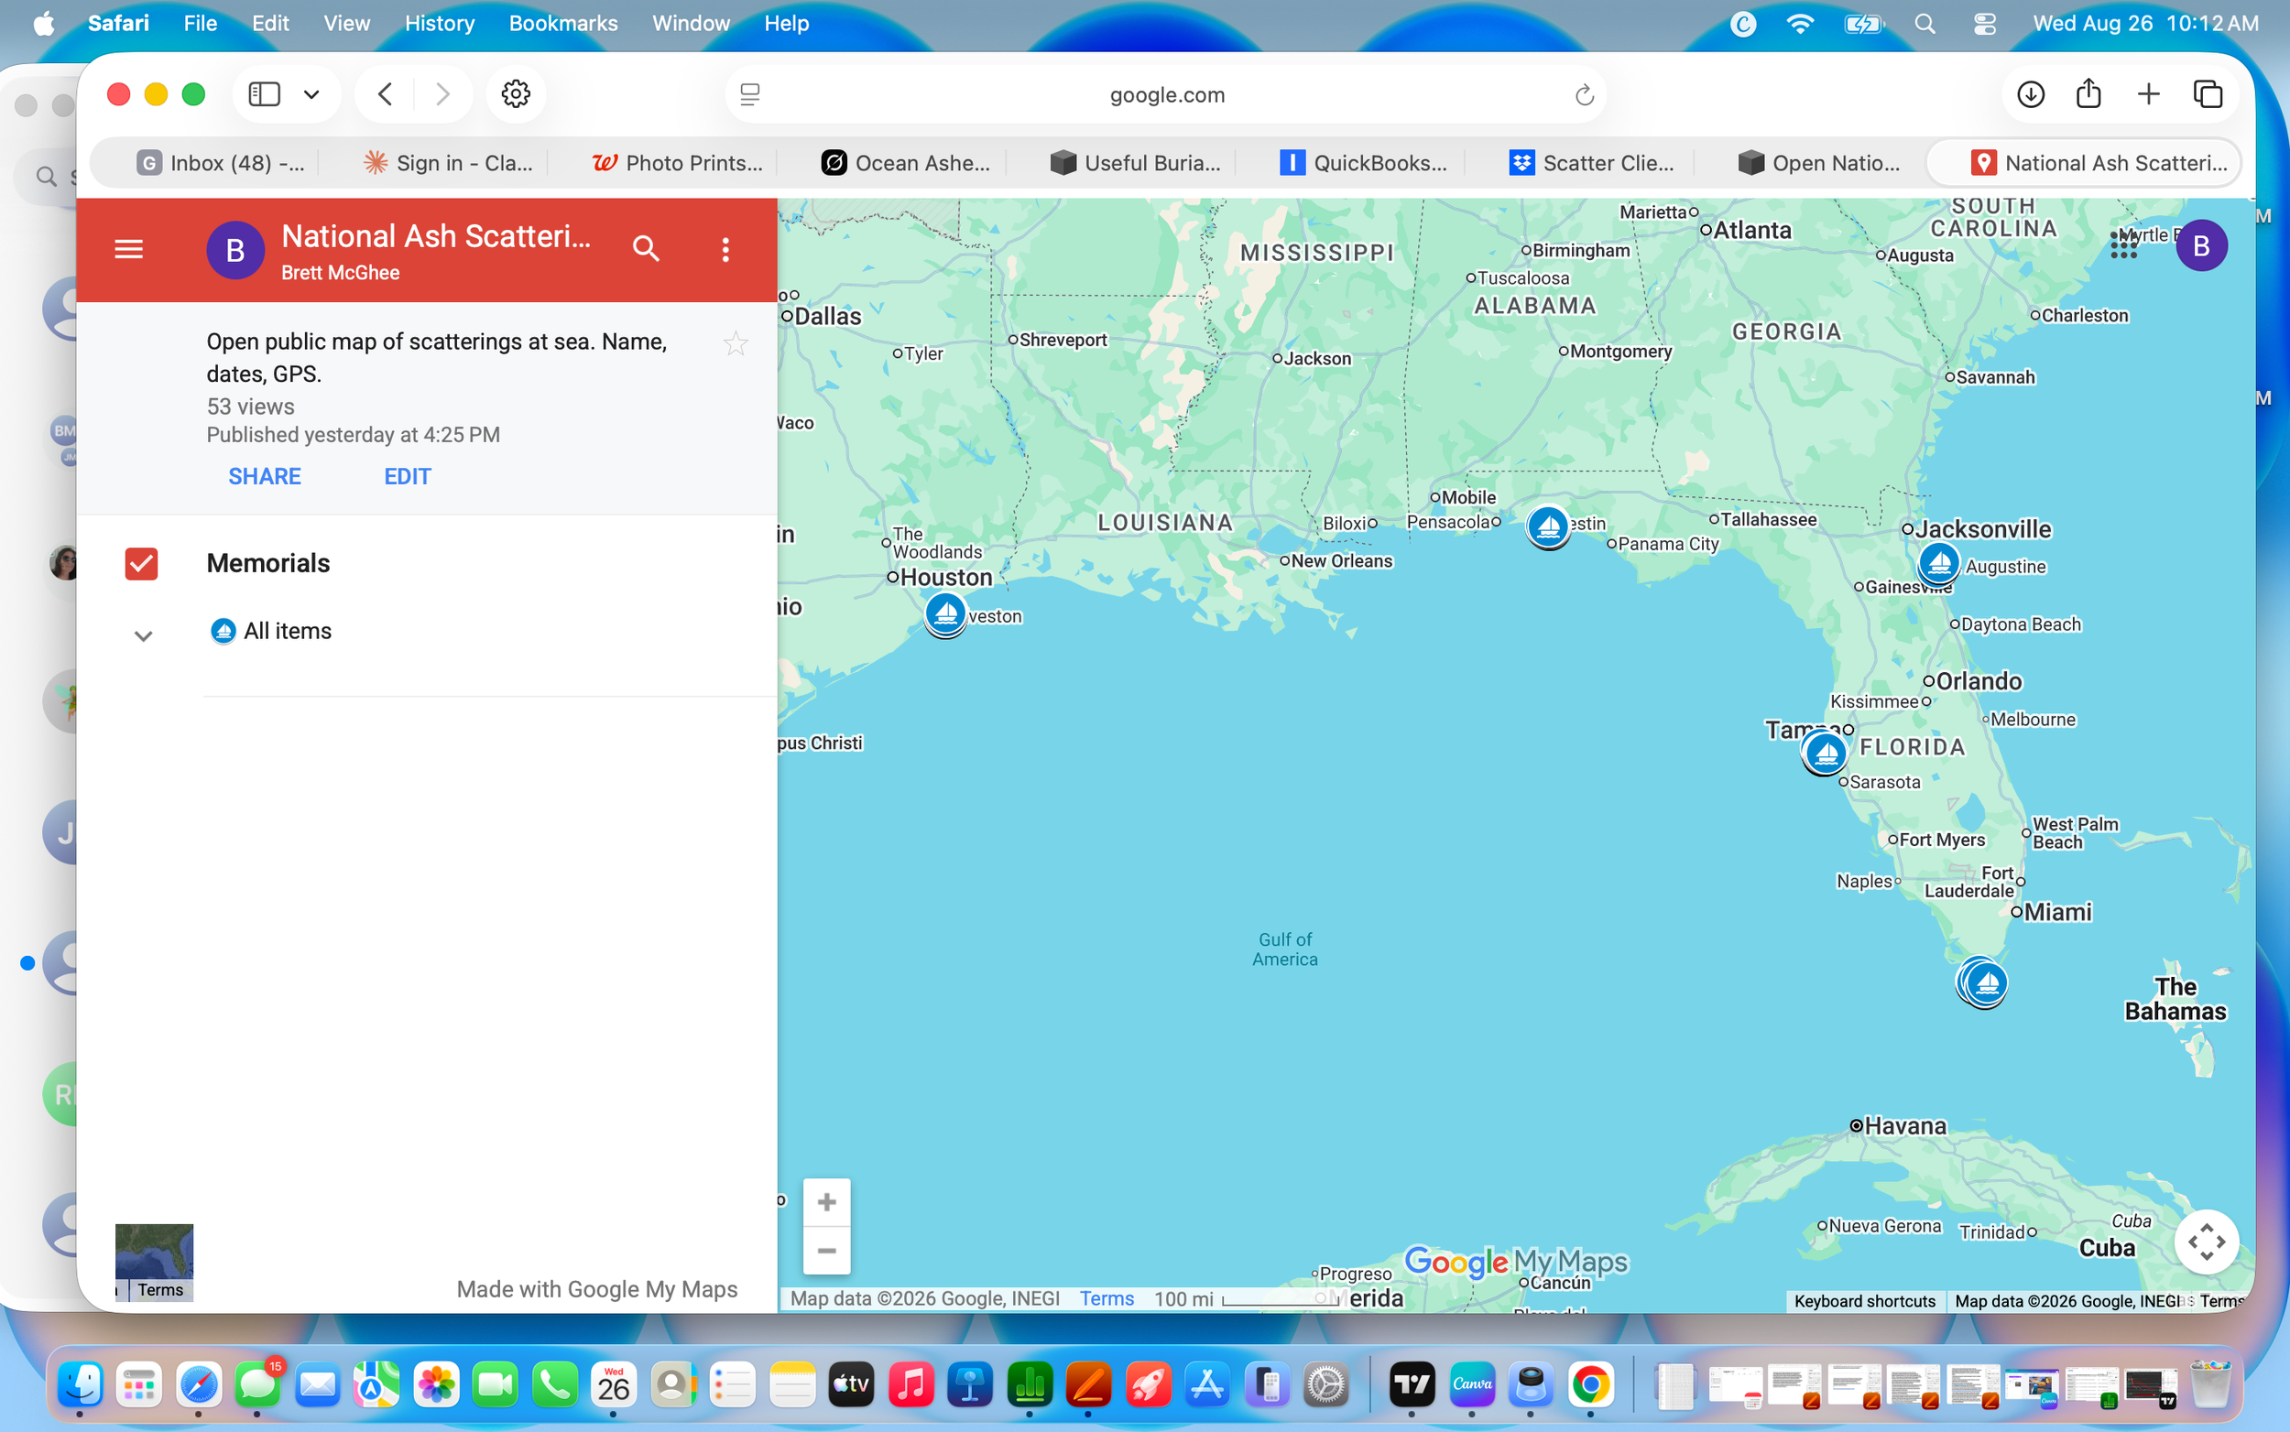Click the All items layer entry
Viewport: 2290px width, 1432px height.
point(287,631)
